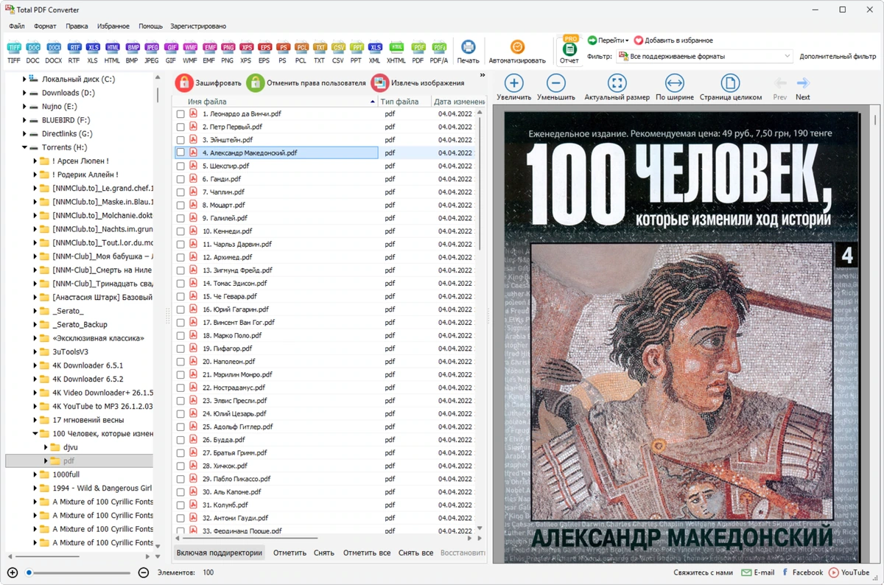
Task: Open the Правка menu
Action: 77,27
